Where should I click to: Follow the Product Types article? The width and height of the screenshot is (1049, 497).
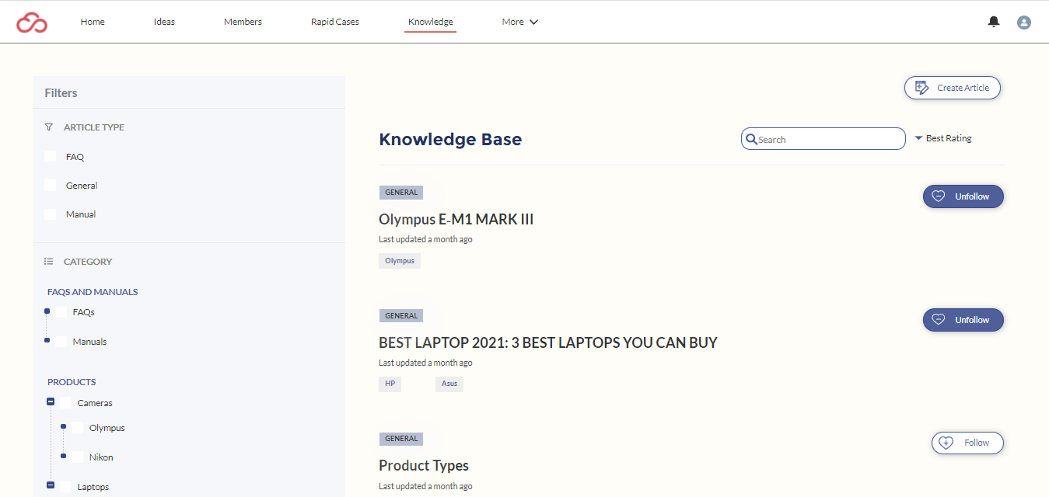point(967,443)
